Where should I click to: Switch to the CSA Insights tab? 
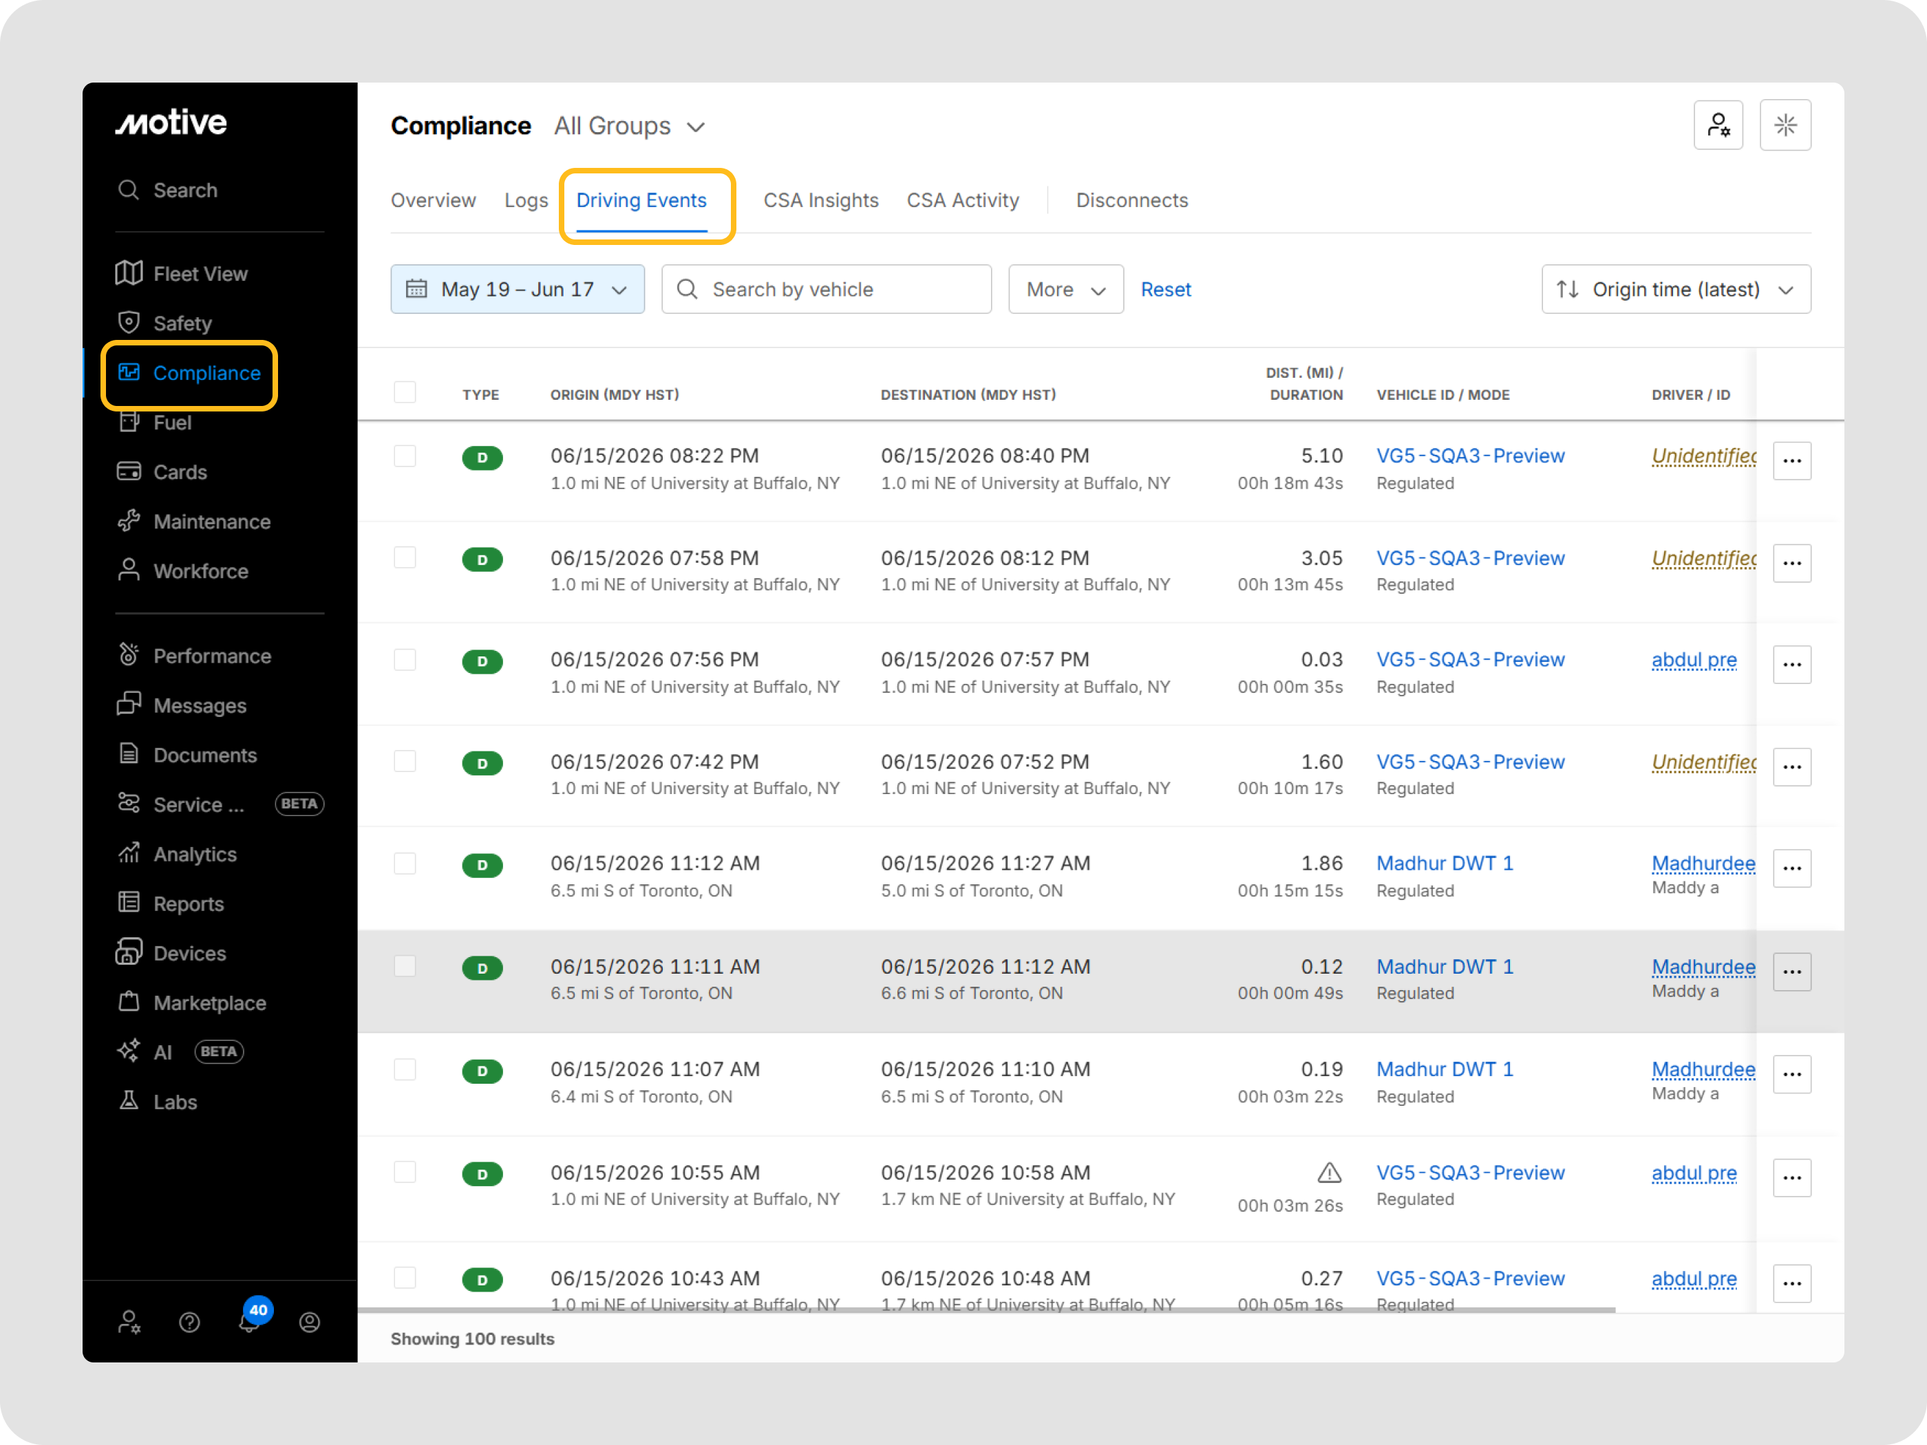(x=820, y=200)
